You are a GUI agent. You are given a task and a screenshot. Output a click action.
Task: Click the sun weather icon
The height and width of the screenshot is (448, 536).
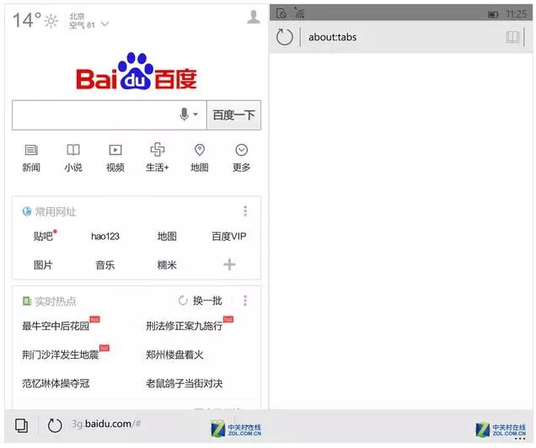pos(51,21)
